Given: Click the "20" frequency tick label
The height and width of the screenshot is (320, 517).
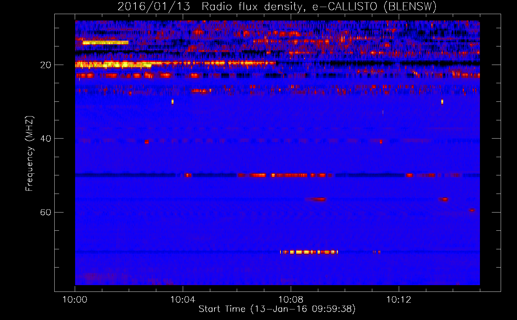Looking at the screenshot, I should (x=46, y=65).
